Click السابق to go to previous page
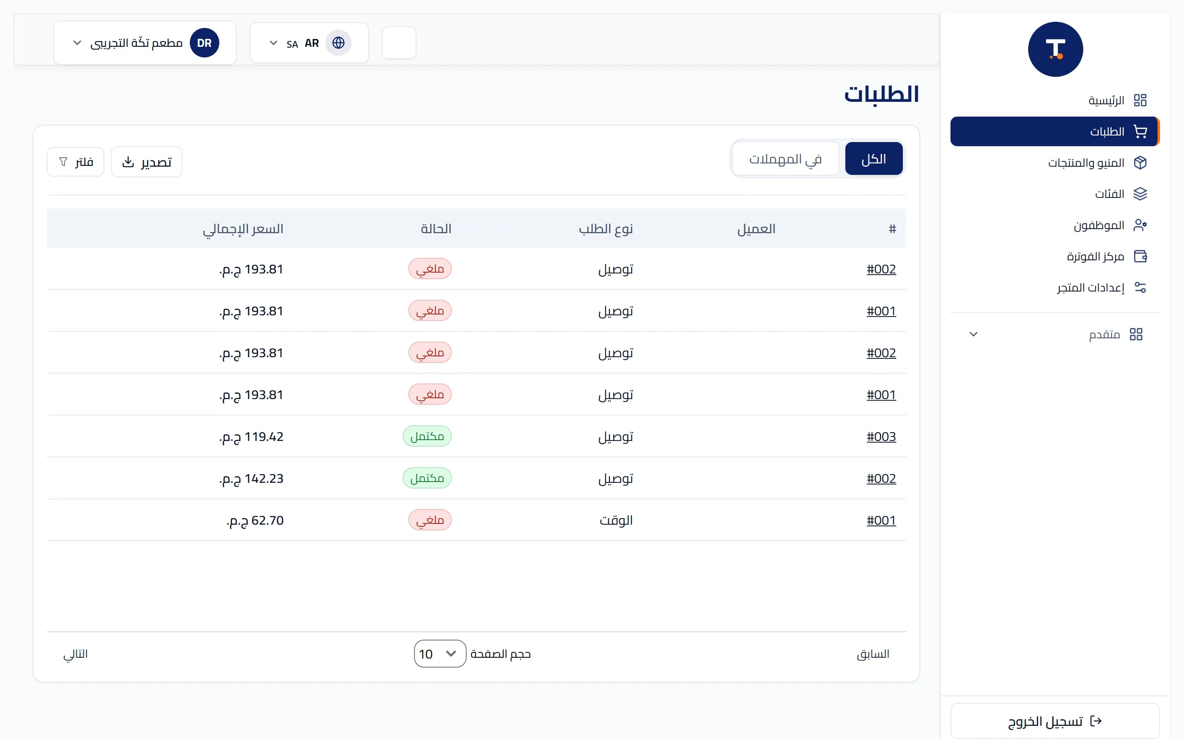 point(873,654)
